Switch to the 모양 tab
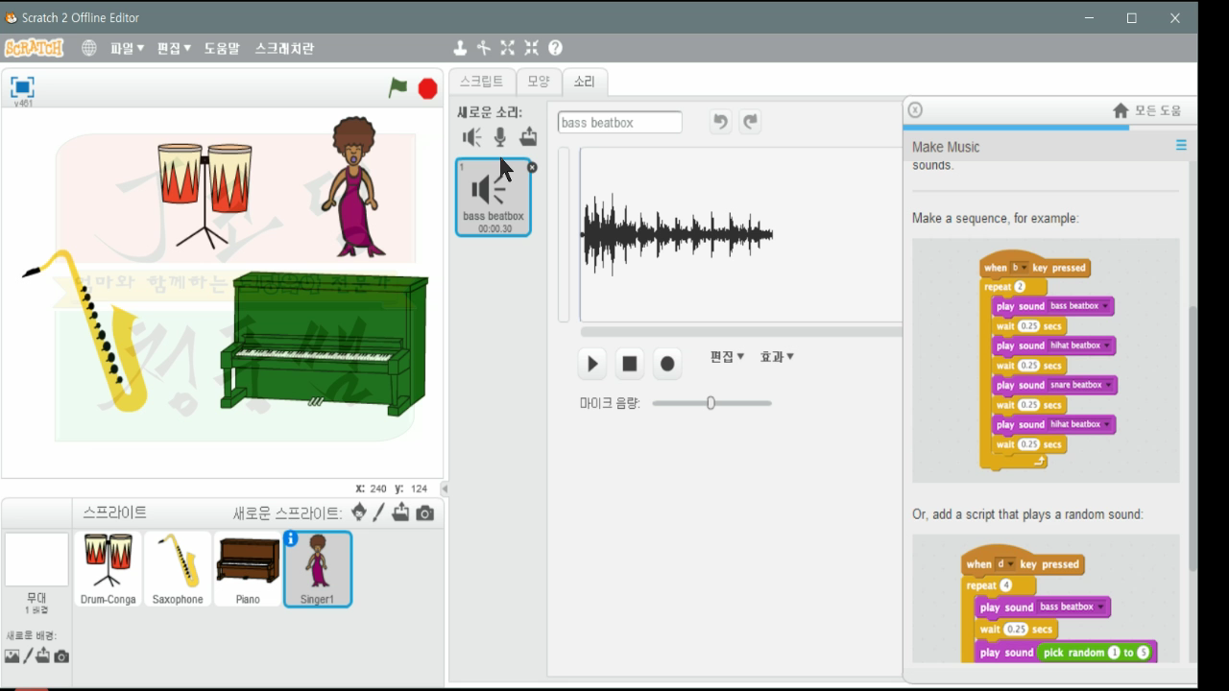Image resolution: width=1229 pixels, height=691 pixels. tap(539, 82)
